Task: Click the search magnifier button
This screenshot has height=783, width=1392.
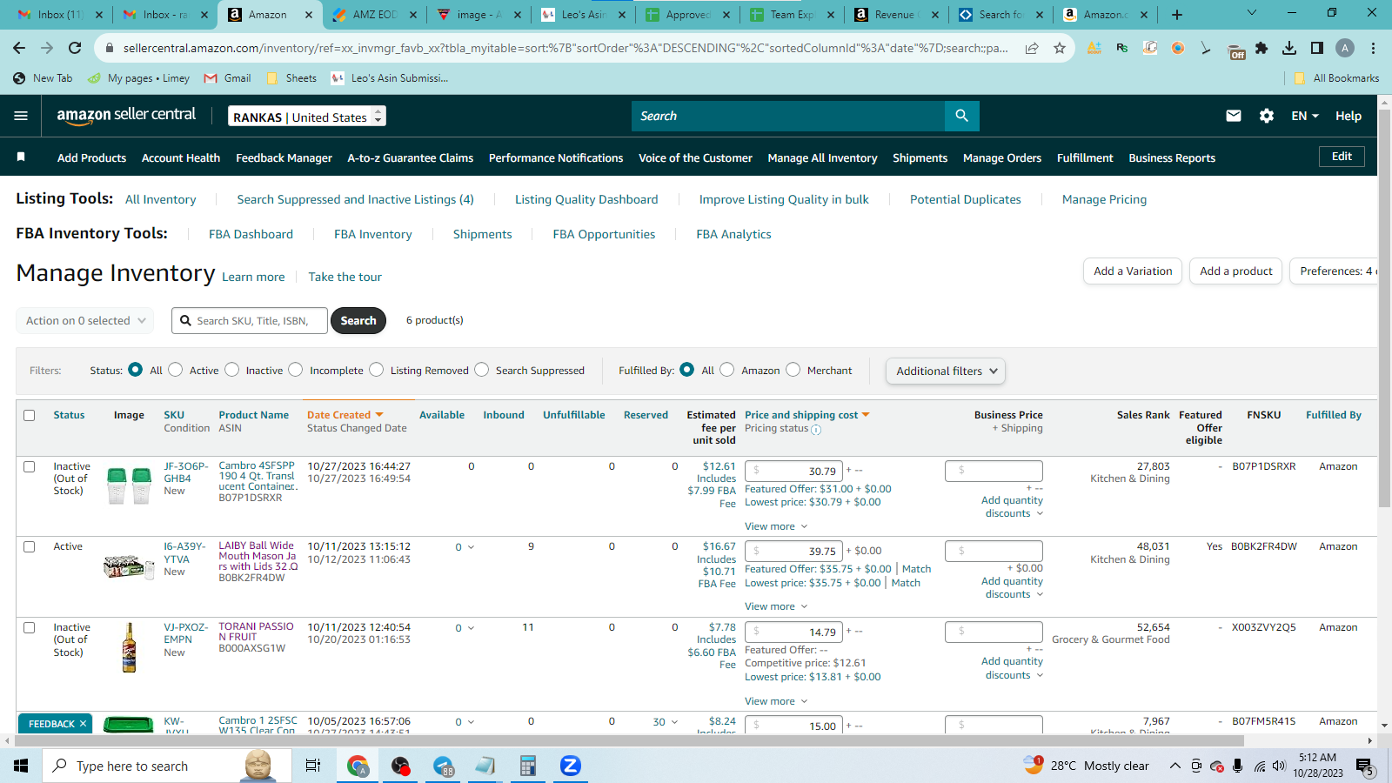Action: click(961, 116)
